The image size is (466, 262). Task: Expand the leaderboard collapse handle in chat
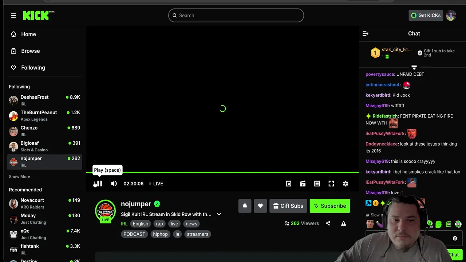point(414,67)
